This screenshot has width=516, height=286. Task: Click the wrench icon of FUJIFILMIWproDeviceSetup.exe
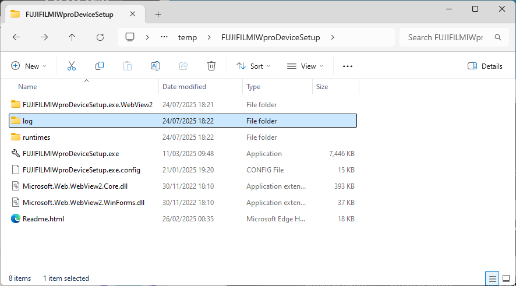coord(16,153)
